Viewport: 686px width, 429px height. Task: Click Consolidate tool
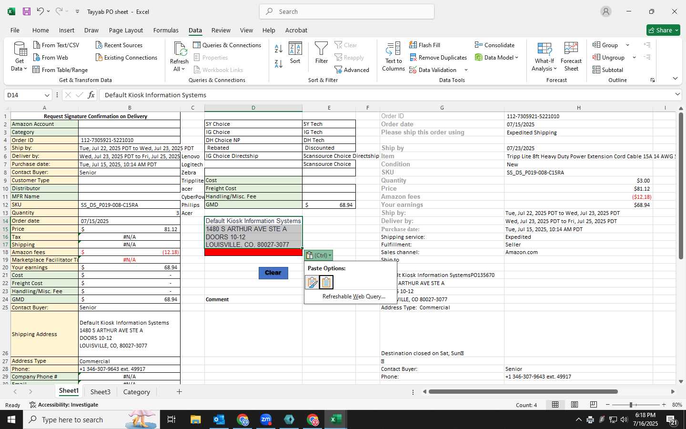click(x=494, y=45)
